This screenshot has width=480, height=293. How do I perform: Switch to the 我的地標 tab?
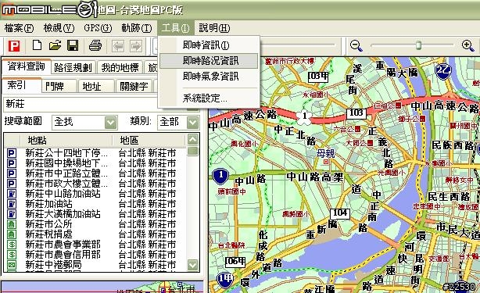point(120,68)
